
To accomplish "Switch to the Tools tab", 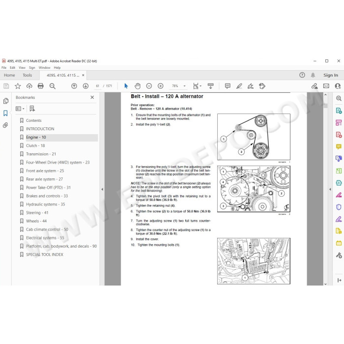I will [x=27, y=75].
